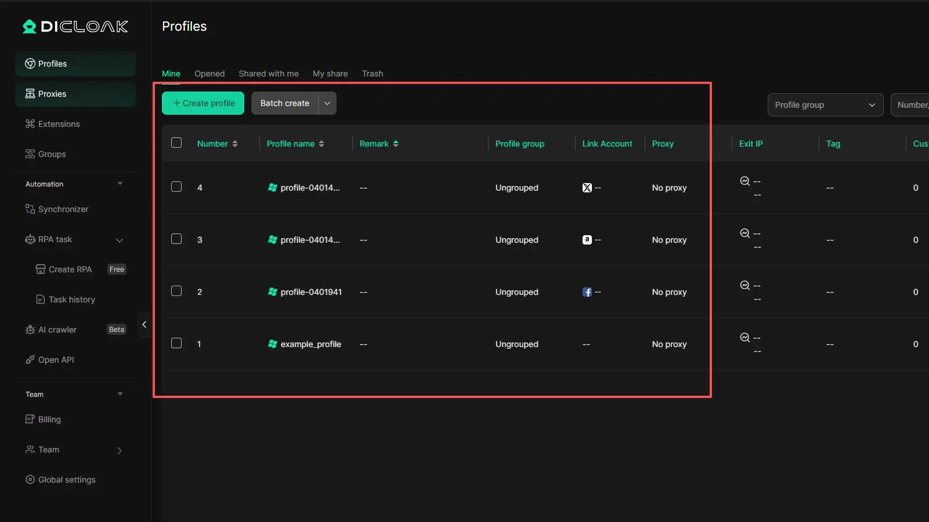Check the box for profile number 4
Screen dimensions: 929x522
(x=176, y=187)
